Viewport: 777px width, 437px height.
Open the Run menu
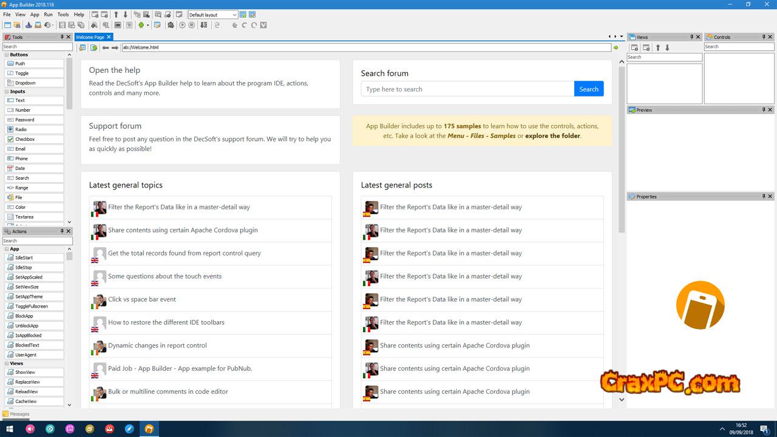click(x=48, y=15)
